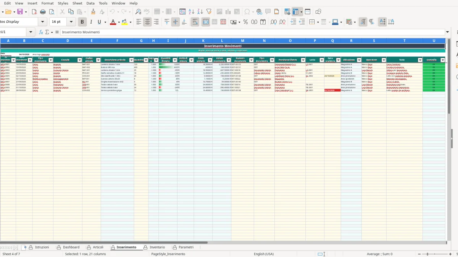Click the Add Decimal Place icon
The width and height of the screenshot is (458, 257).
click(273, 22)
